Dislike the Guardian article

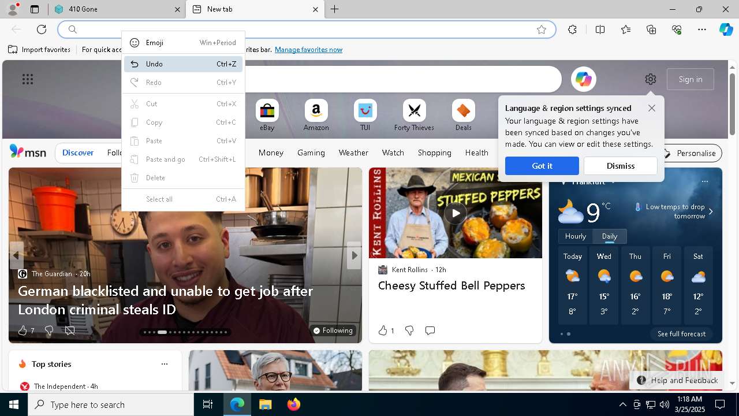coord(49,330)
